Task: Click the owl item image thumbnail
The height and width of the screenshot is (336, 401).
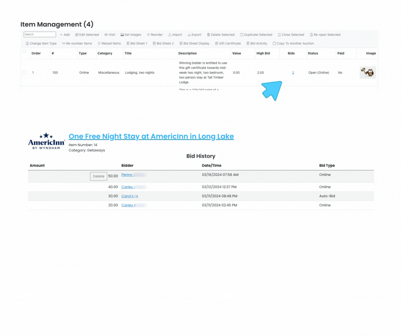Action: pyautogui.click(x=368, y=73)
